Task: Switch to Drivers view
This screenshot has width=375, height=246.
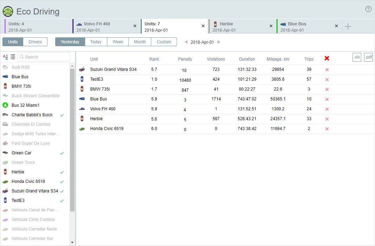Action: tap(35, 42)
